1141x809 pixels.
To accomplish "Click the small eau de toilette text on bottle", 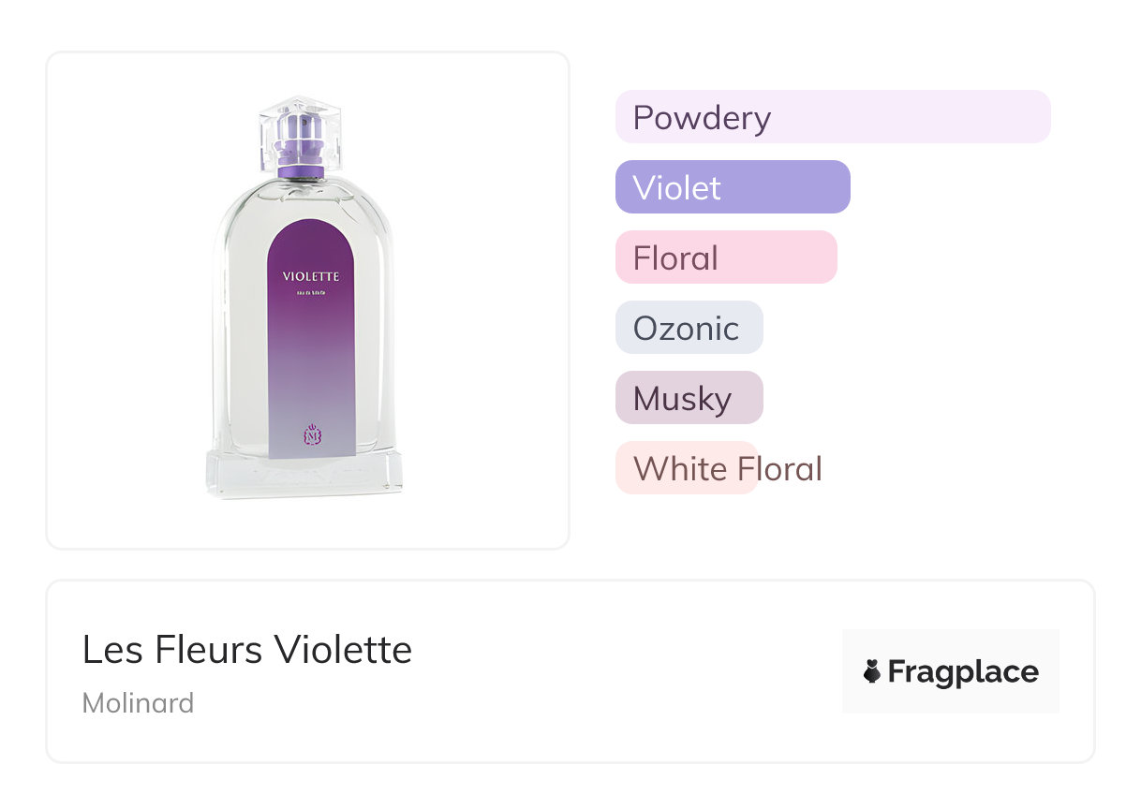I will pos(310,296).
